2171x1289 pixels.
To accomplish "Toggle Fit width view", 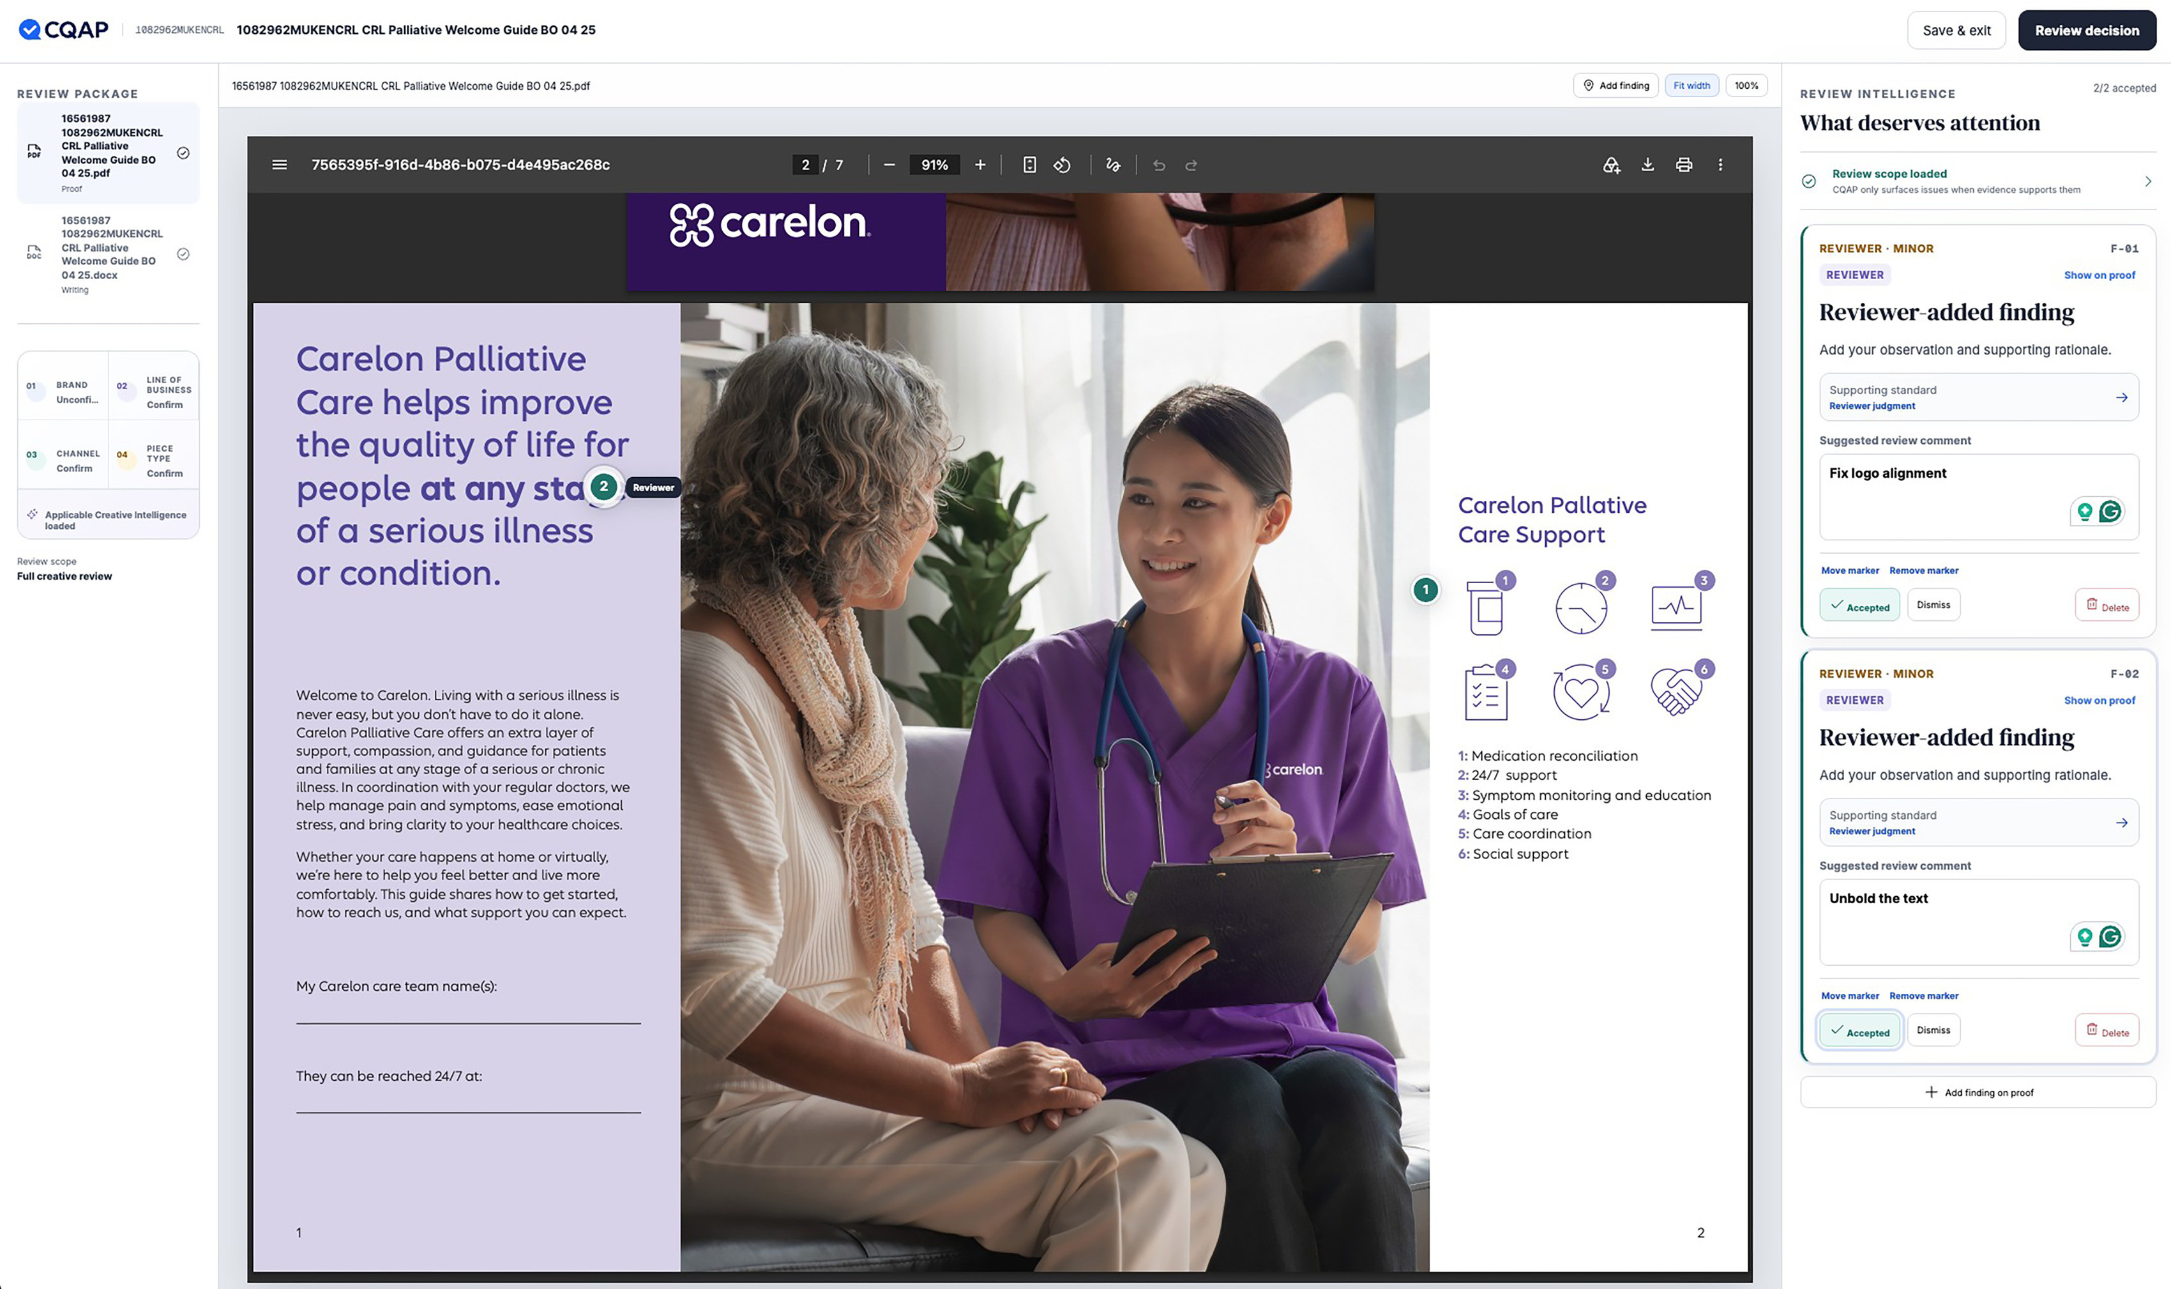I will 1692,85.
